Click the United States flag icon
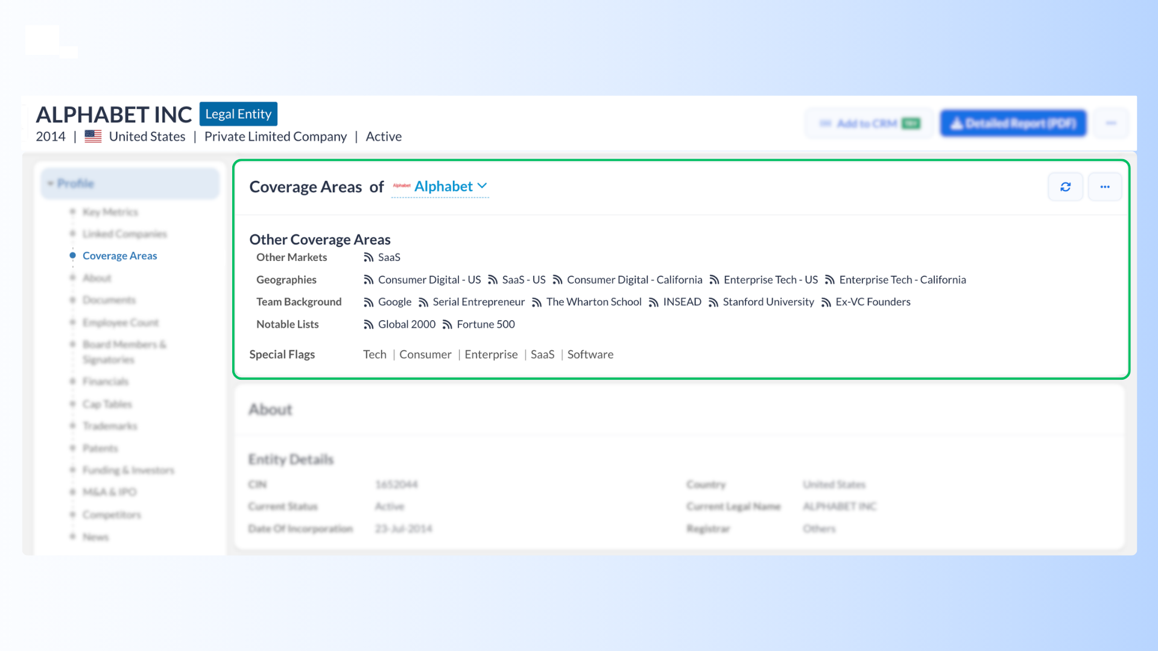Image resolution: width=1158 pixels, height=651 pixels. (93, 136)
